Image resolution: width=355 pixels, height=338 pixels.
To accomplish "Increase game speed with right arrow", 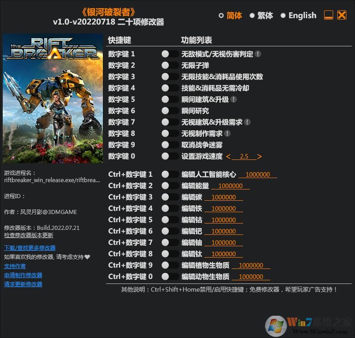I will tap(259, 156).
